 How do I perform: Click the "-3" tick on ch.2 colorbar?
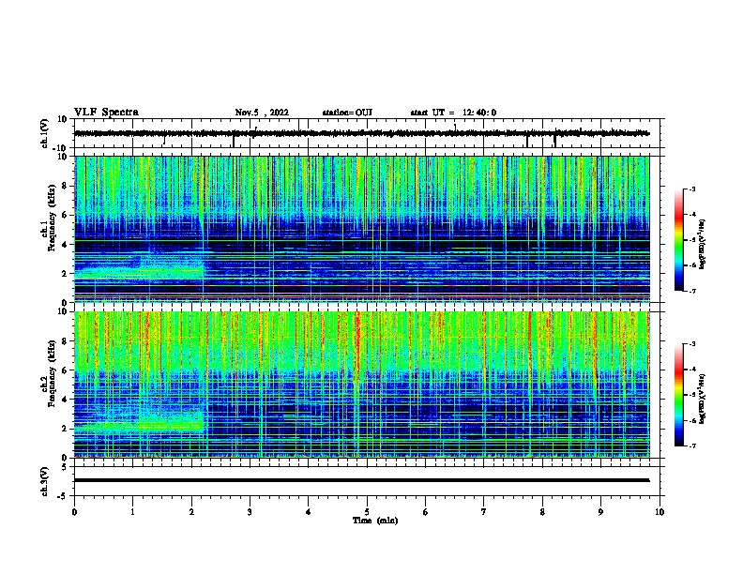(691, 344)
